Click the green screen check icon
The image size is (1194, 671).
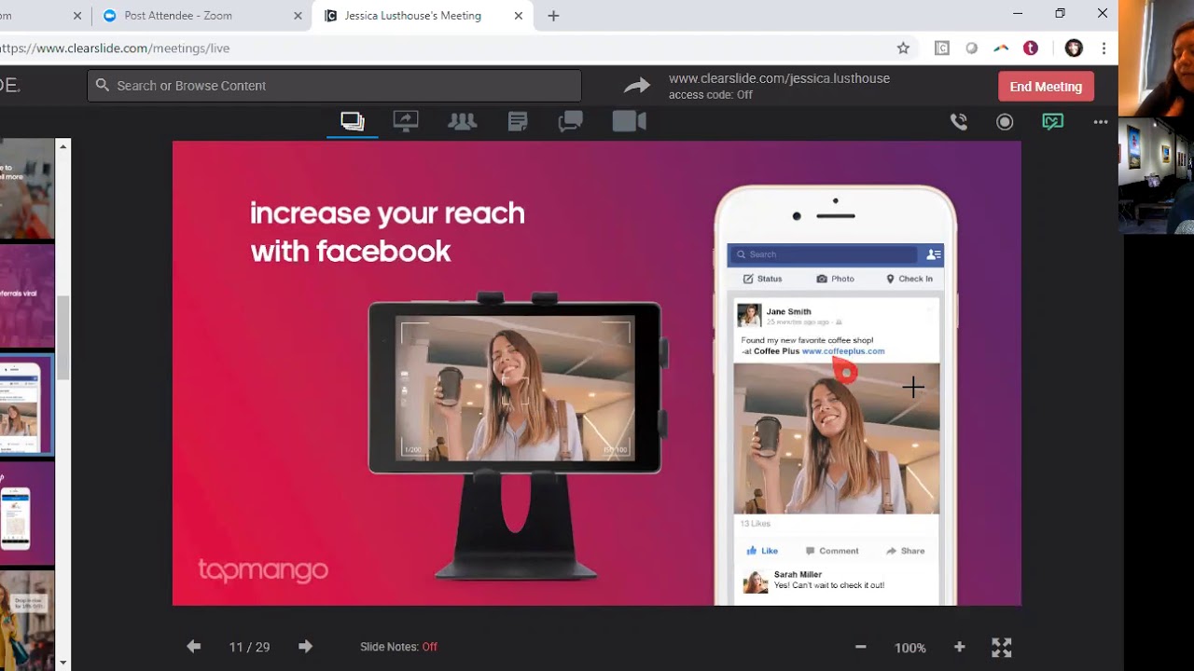click(x=1052, y=122)
